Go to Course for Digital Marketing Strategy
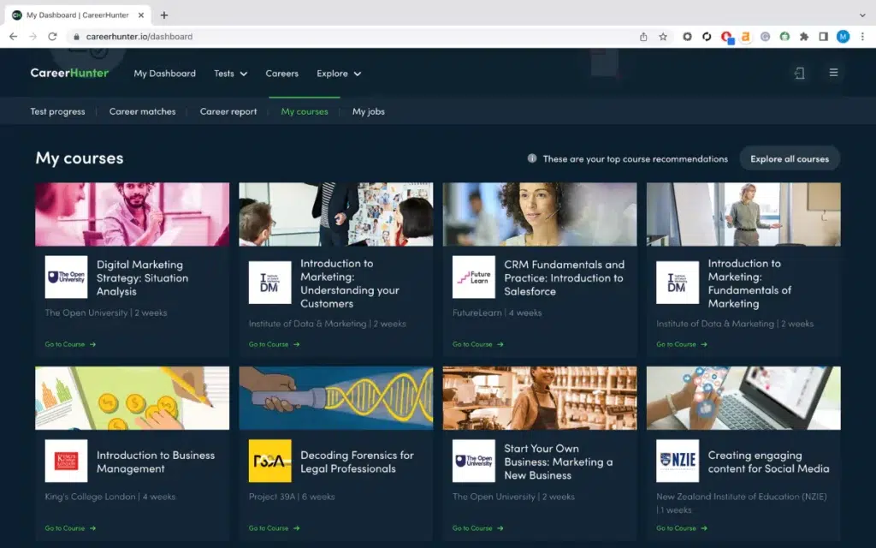 click(70, 344)
